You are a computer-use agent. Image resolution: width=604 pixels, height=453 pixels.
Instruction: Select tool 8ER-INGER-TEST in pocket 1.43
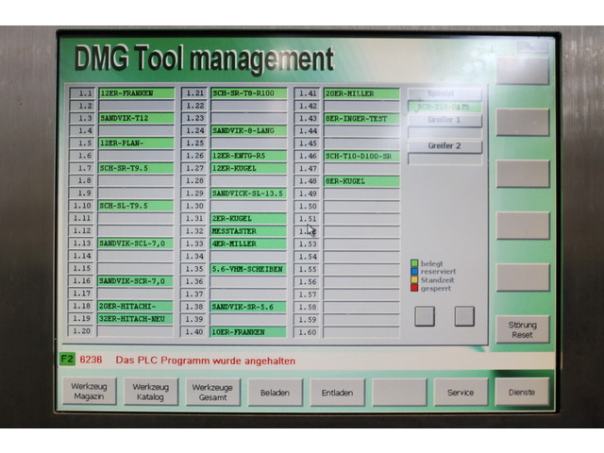pos(361,119)
